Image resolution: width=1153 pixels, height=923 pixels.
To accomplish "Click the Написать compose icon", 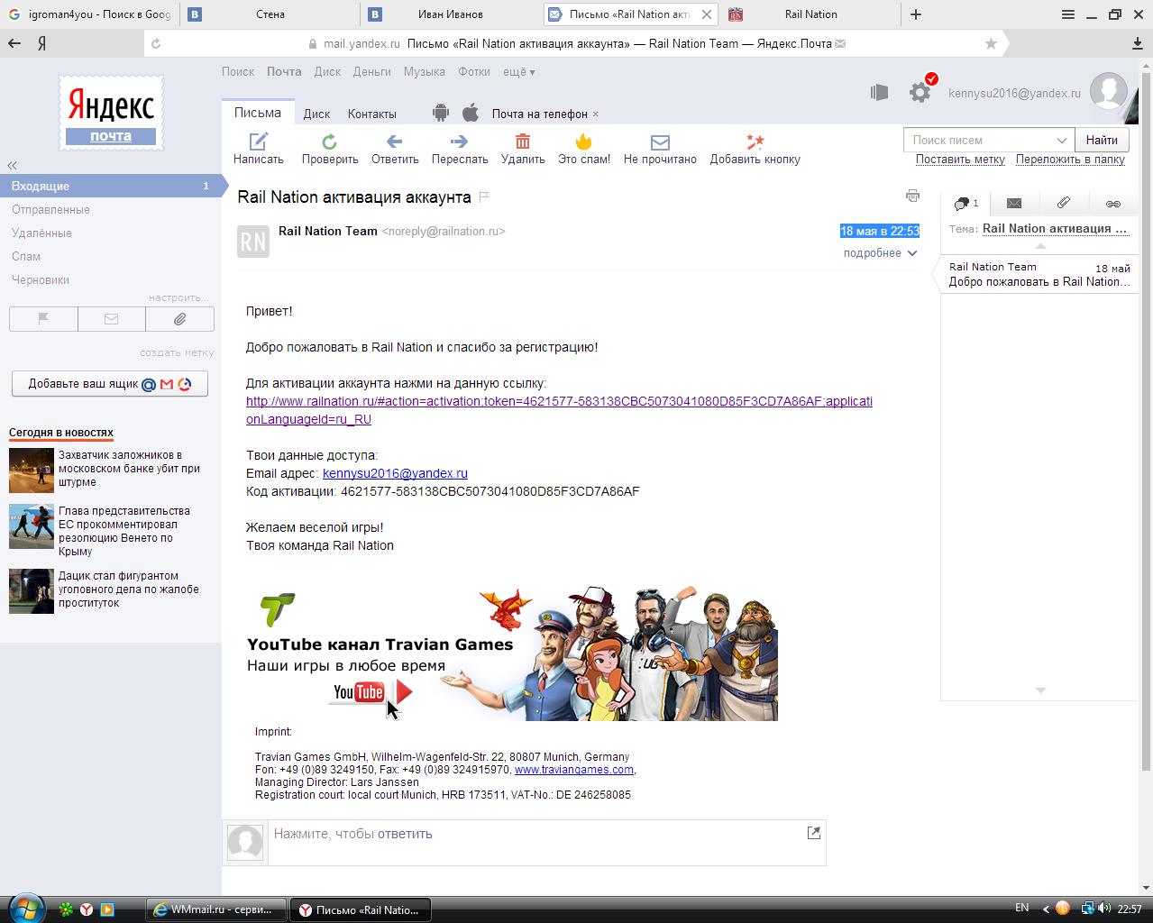I will click(x=259, y=142).
